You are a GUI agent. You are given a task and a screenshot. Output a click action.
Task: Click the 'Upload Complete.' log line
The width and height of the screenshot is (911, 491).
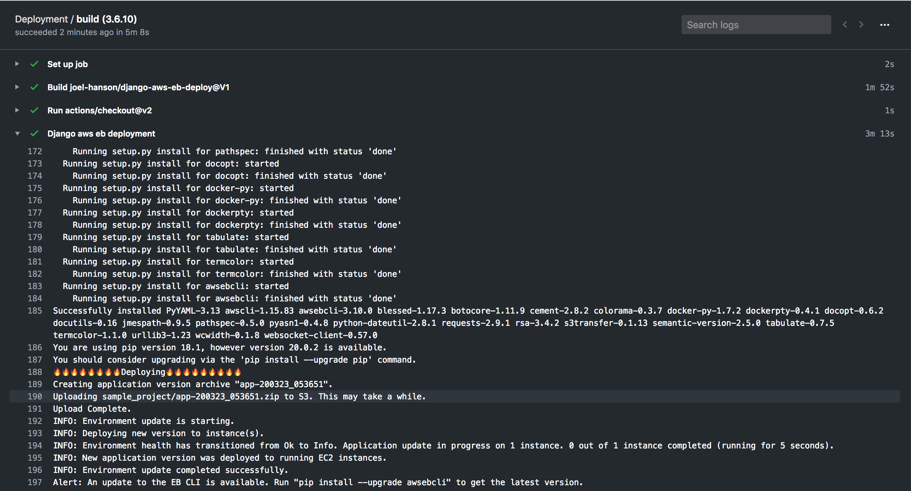92,409
